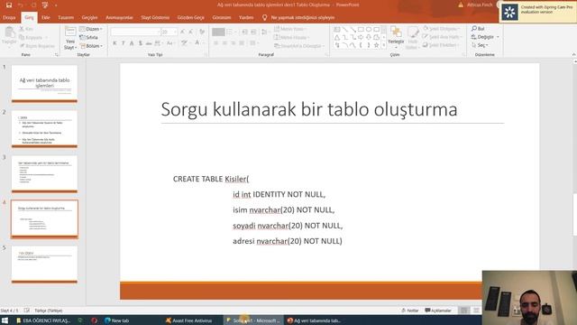Select the rectangle shape in gallery
Image resolution: width=577 pixels, height=325 pixels.
pyautogui.click(x=361, y=29)
